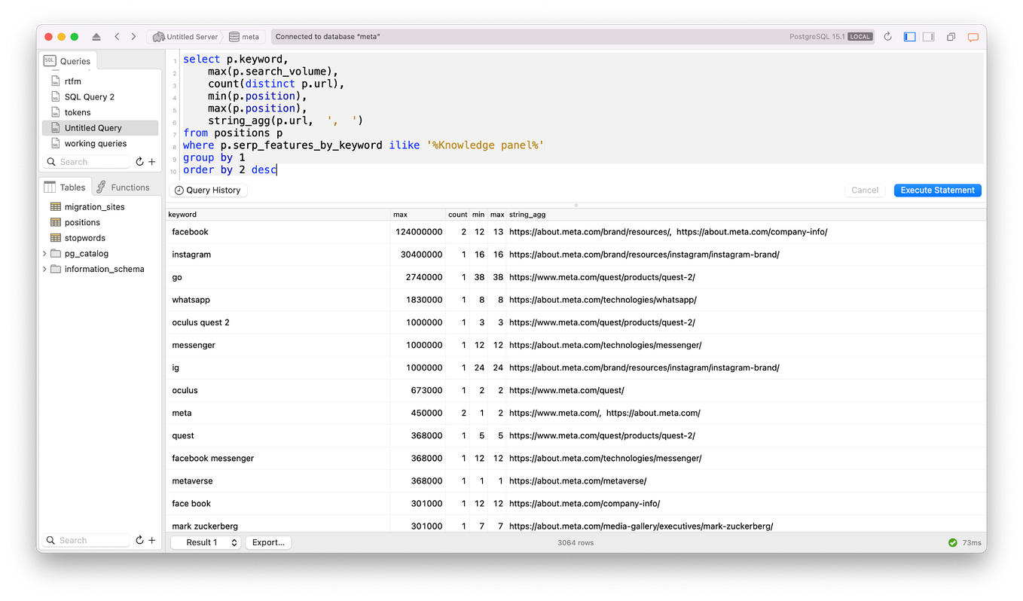Open the working queries file

click(95, 144)
